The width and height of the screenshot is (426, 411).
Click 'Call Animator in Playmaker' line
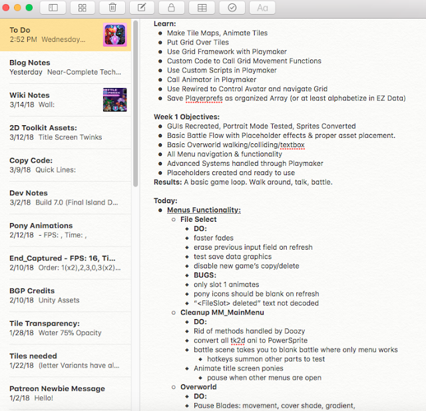coord(212,80)
